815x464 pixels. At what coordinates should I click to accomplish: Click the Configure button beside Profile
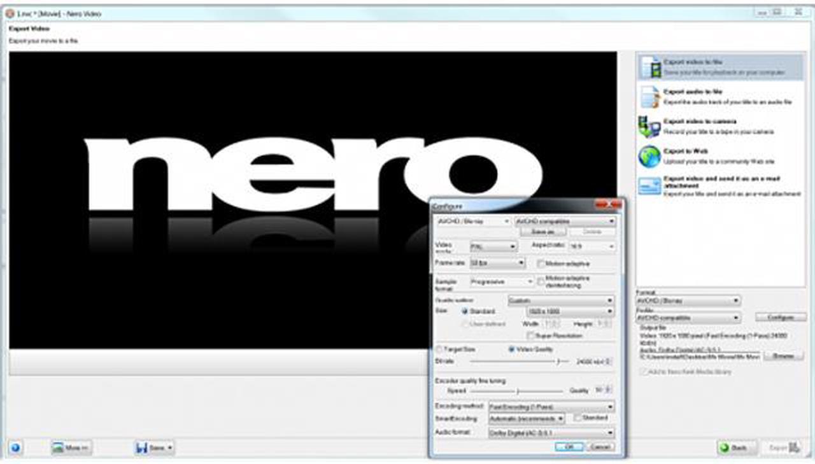(780, 317)
